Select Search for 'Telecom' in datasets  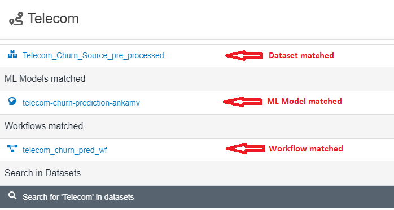coord(197,197)
